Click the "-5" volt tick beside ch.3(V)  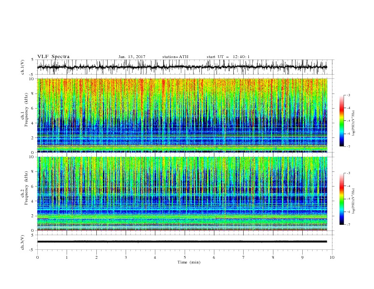(32, 250)
